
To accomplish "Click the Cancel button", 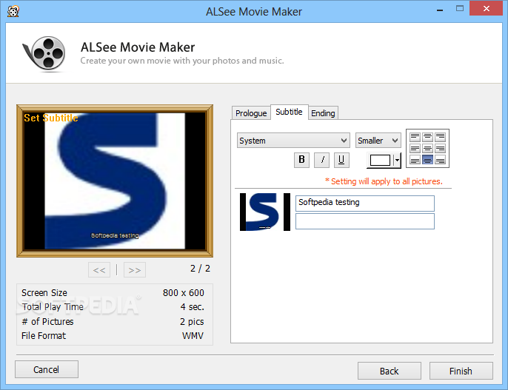I will point(47,369).
